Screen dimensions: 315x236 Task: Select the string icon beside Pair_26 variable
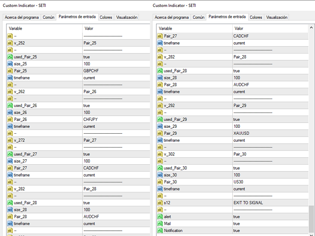click(10, 119)
